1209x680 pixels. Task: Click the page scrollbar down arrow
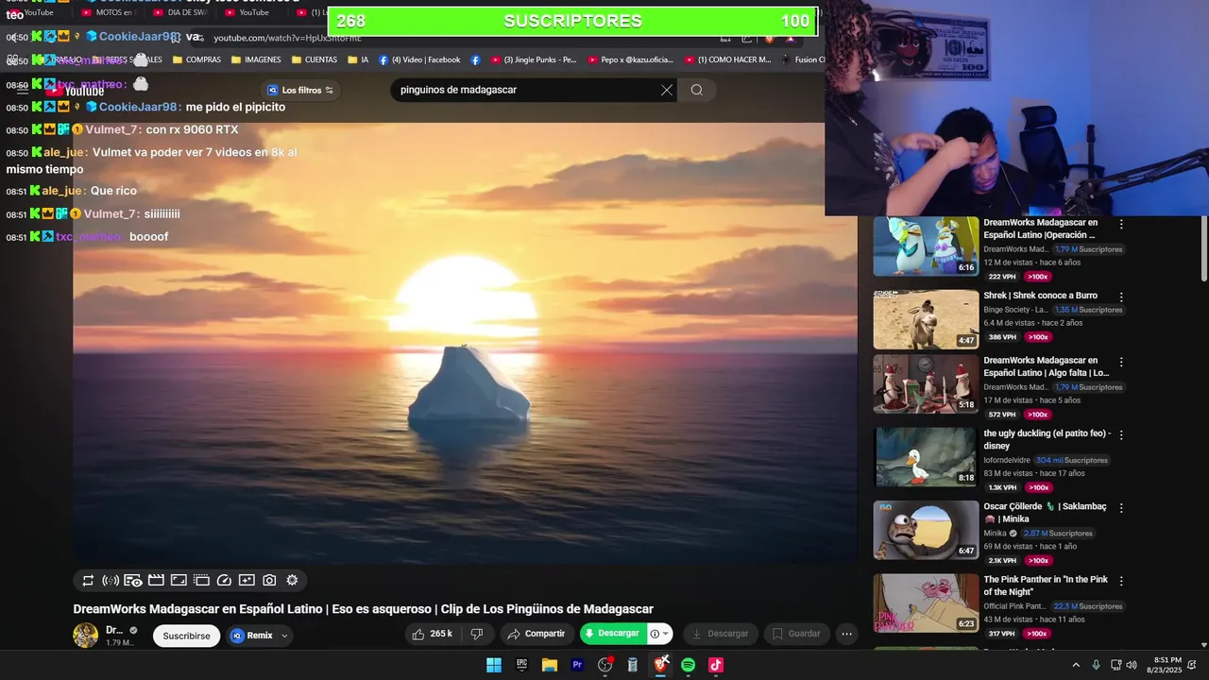[x=1204, y=645]
